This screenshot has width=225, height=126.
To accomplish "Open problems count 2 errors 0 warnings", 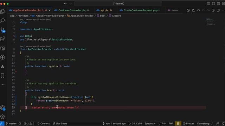I will pos(29,124).
